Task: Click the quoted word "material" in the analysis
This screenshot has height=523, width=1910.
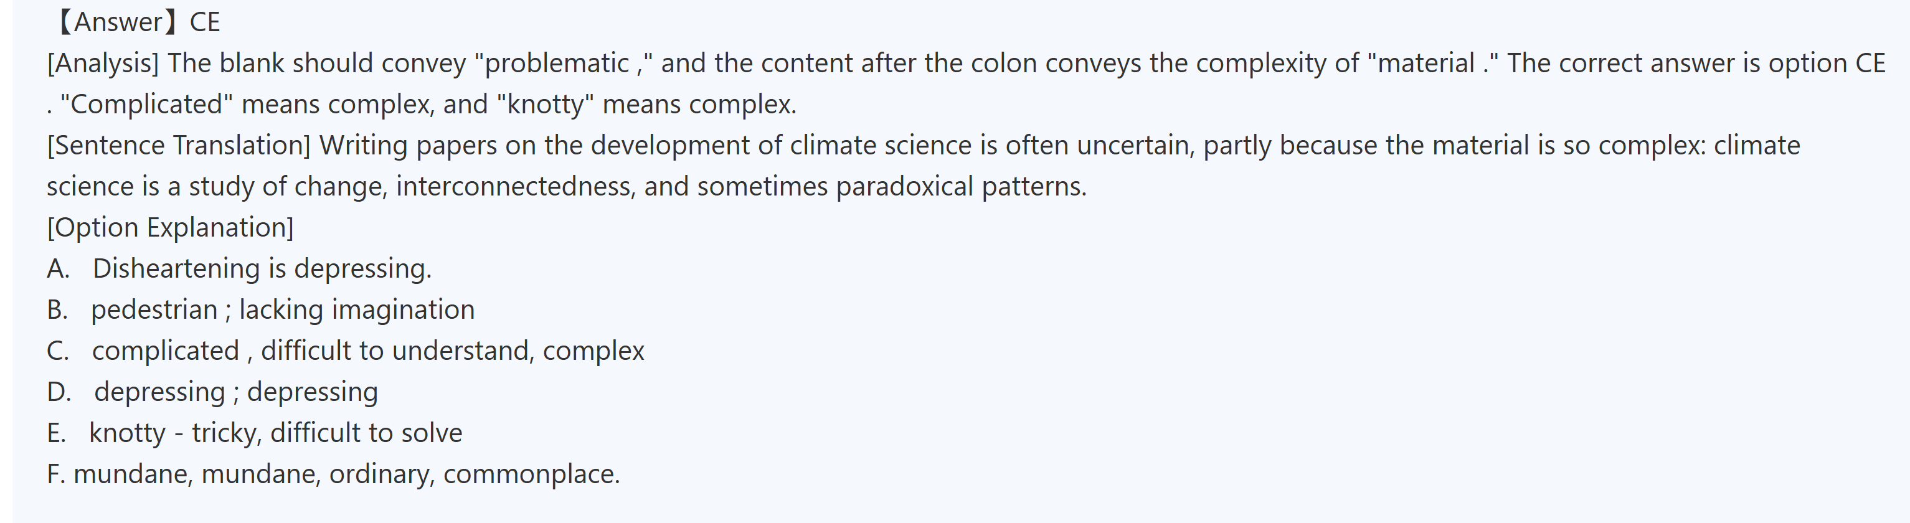Action: pos(1426,64)
